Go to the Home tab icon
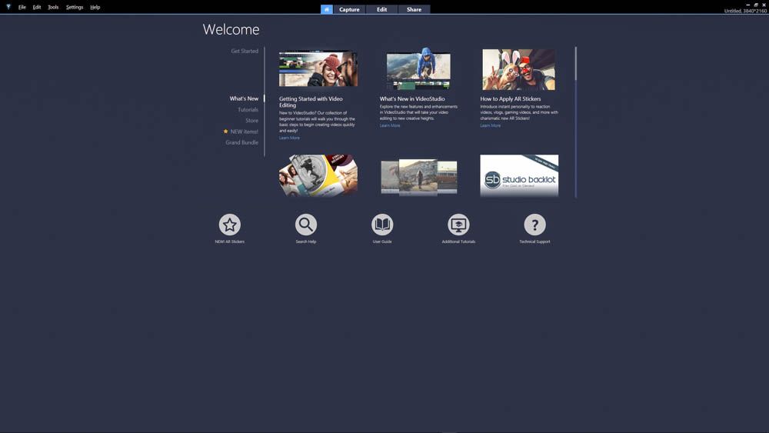Viewport: 769px width, 433px height. [x=327, y=9]
